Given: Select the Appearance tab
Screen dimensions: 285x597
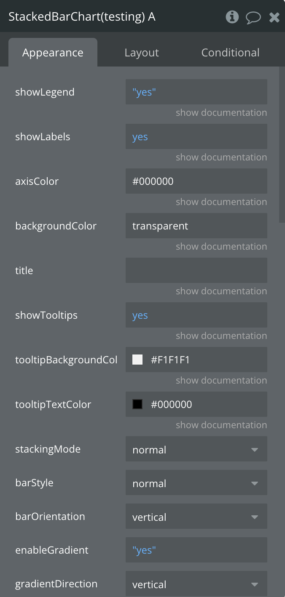Looking at the screenshot, I should [53, 53].
